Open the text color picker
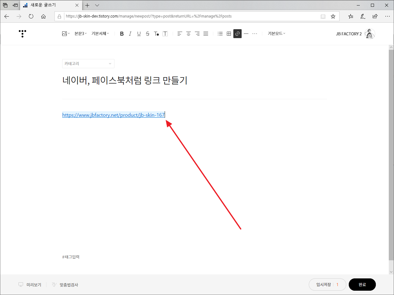 [156, 34]
